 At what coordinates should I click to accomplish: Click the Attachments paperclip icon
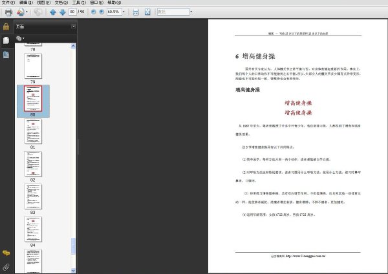[x=6, y=267]
